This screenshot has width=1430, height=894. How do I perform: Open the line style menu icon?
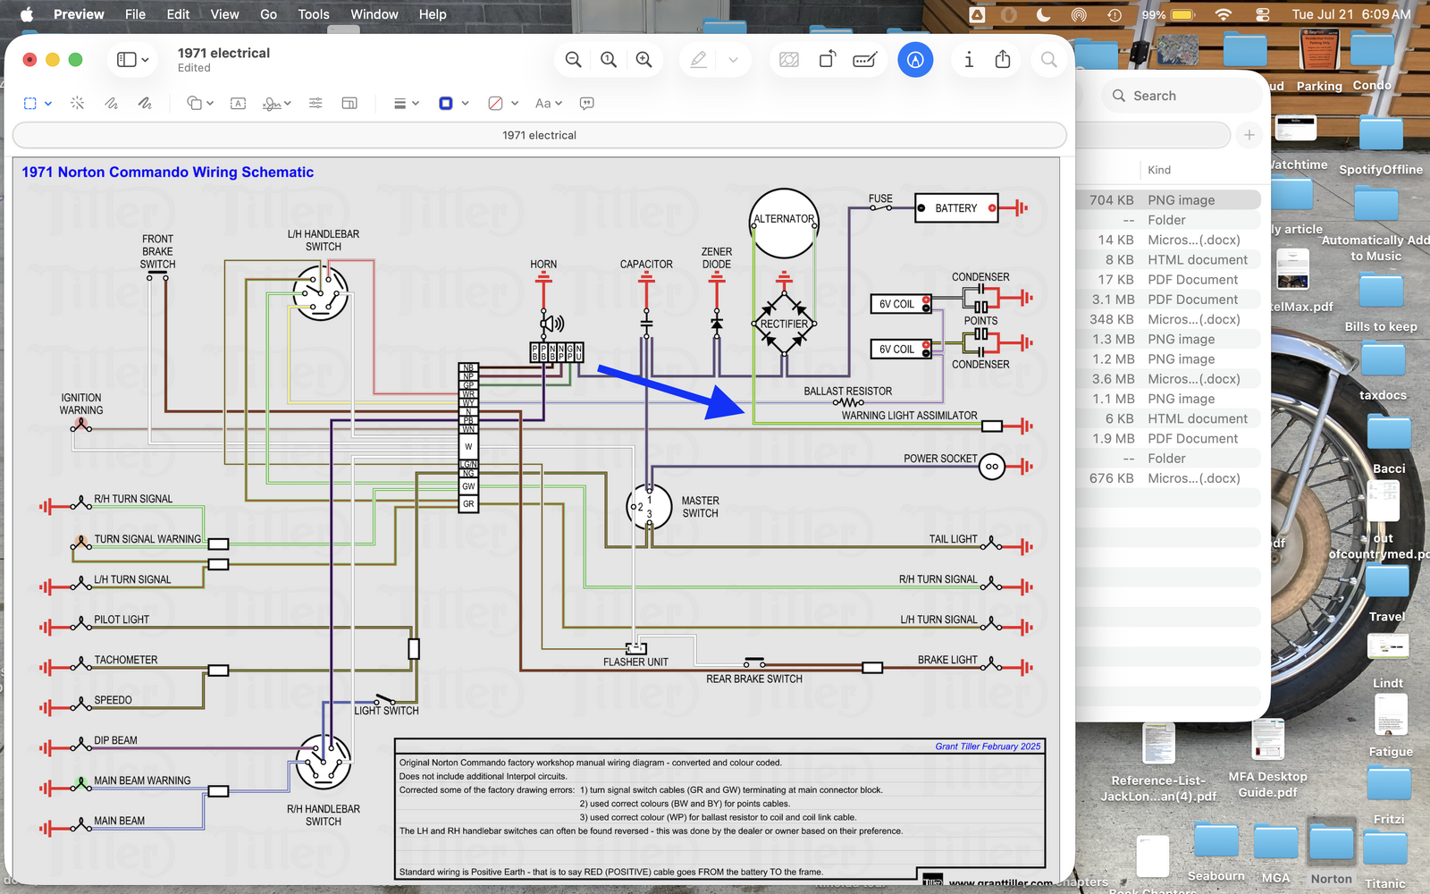(x=400, y=104)
